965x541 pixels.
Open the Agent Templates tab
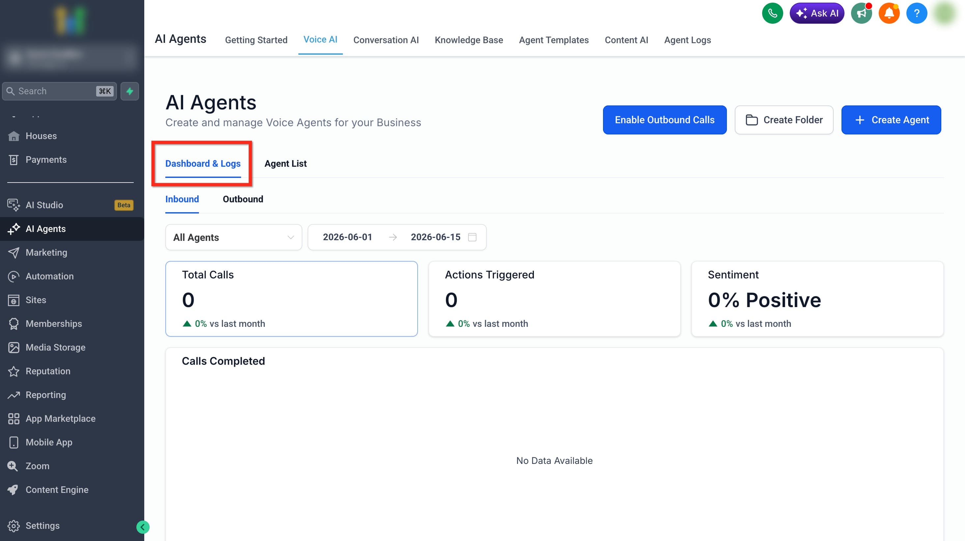click(554, 40)
